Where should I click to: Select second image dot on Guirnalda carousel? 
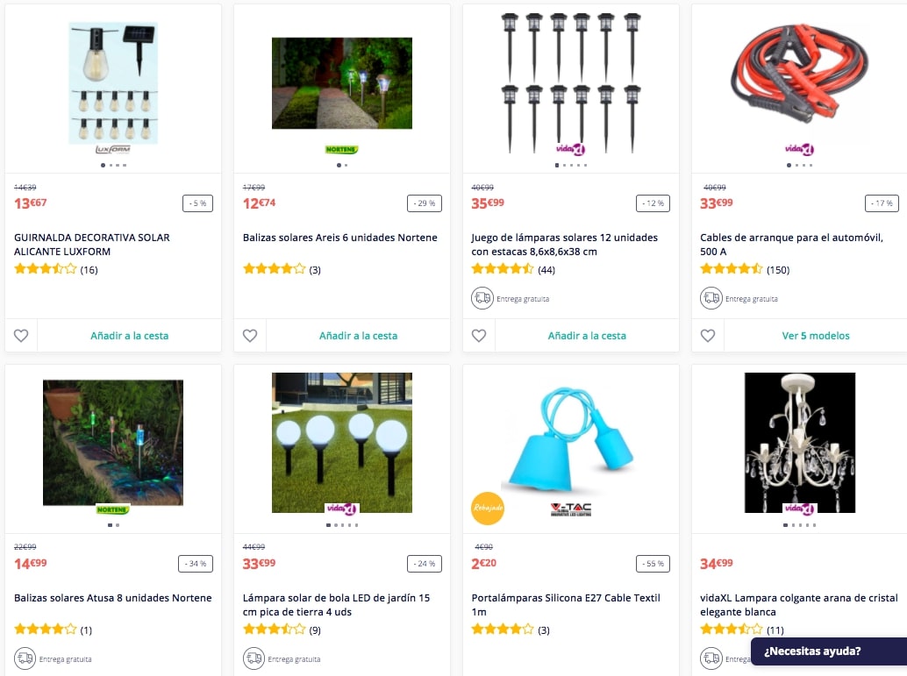click(x=111, y=166)
